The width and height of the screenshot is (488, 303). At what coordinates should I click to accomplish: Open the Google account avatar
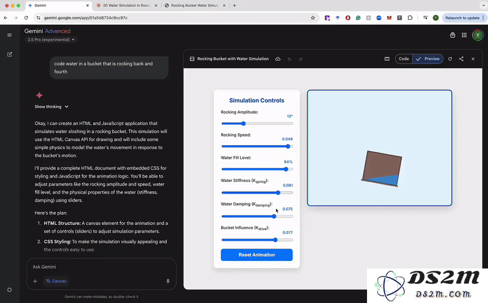[x=478, y=35]
